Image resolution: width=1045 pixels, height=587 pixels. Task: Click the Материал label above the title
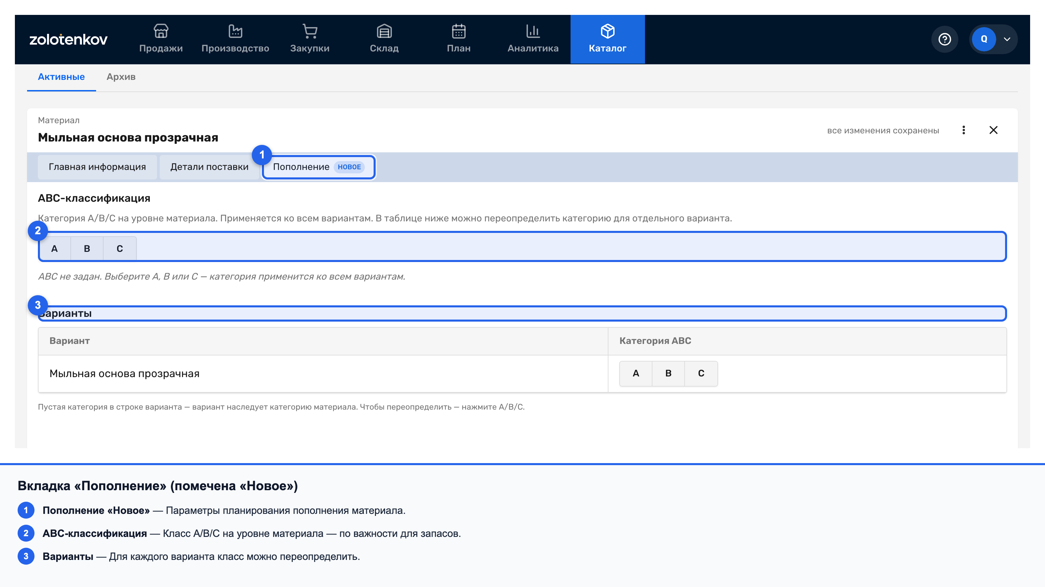[x=59, y=120]
